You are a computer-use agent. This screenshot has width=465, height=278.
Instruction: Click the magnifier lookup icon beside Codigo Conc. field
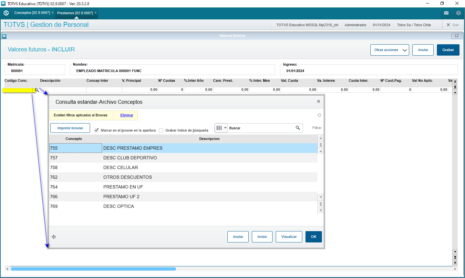(x=37, y=90)
